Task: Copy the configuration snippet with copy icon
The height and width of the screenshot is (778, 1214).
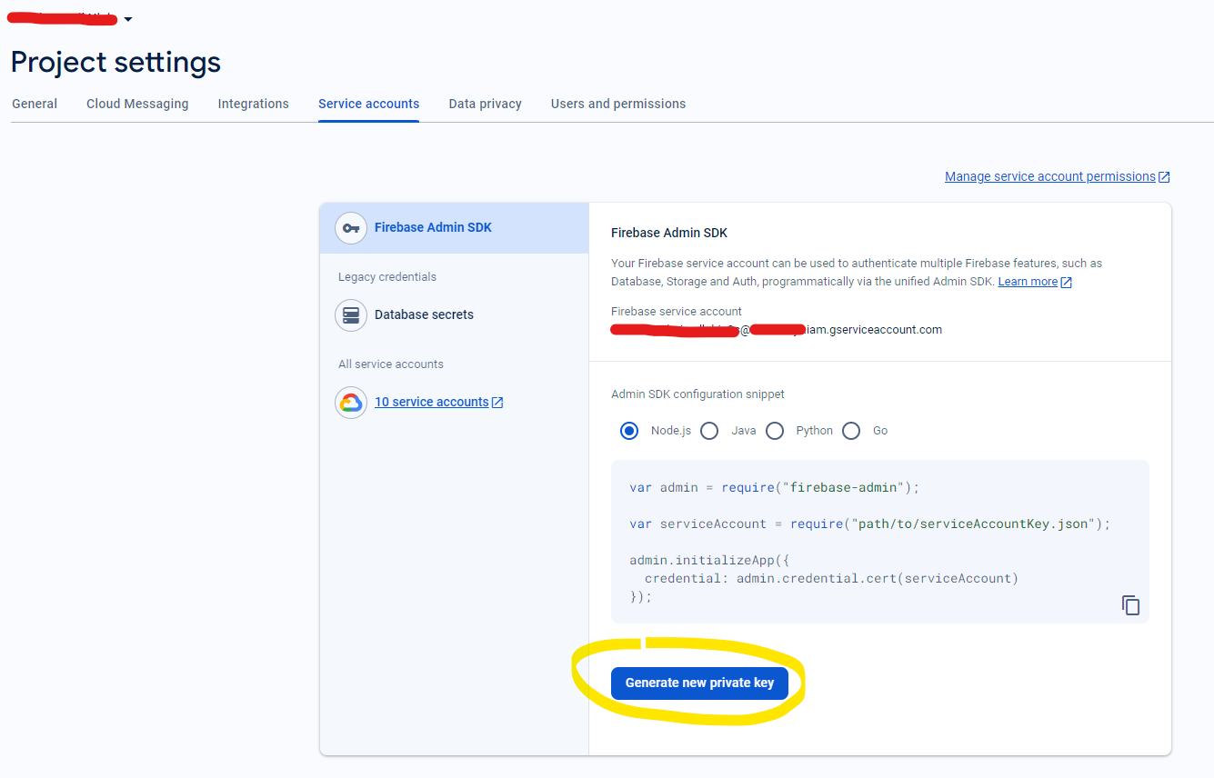Action: tap(1130, 605)
